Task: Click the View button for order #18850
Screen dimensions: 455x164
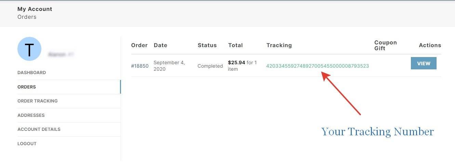Action: pyautogui.click(x=424, y=63)
